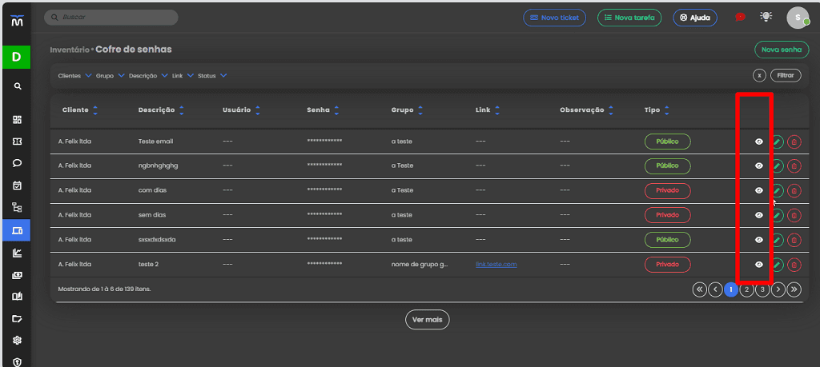Open the shield security icon in the sidebar
This screenshot has height=367, width=820.
tap(18, 361)
